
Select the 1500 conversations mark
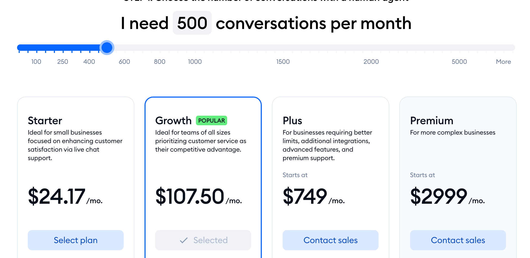(283, 62)
